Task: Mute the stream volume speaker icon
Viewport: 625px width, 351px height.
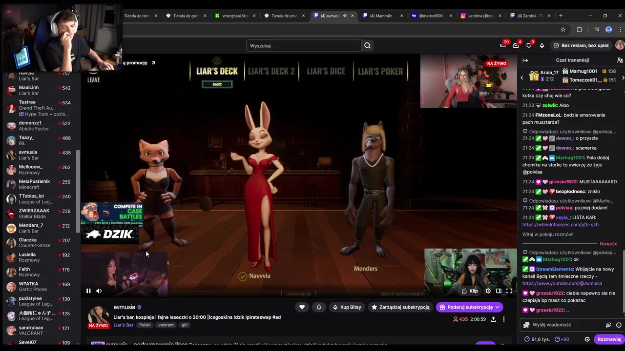Action: coord(99,291)
